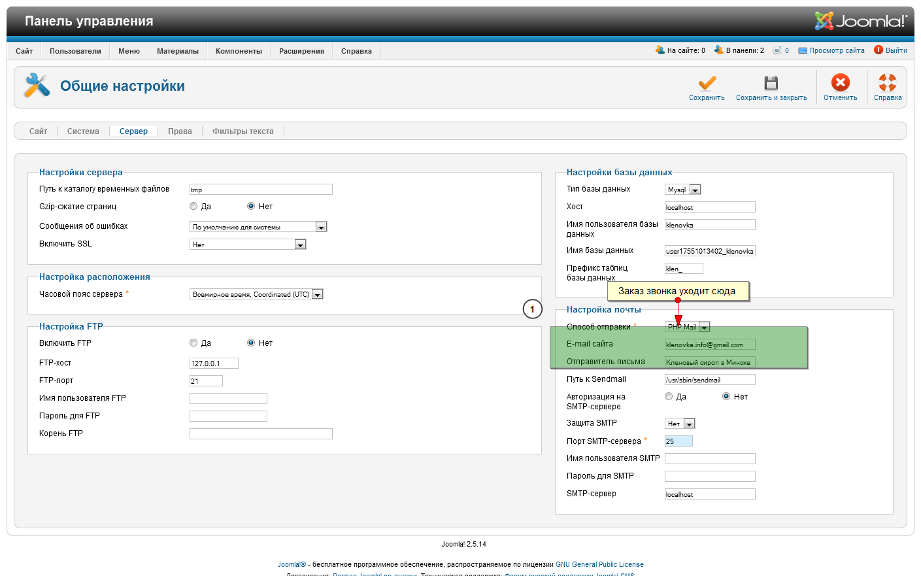Click the Просмотр сайта monitor icon
Image resolution: width=921 pixels, height=576 pixels.
(x=803, y=50)
